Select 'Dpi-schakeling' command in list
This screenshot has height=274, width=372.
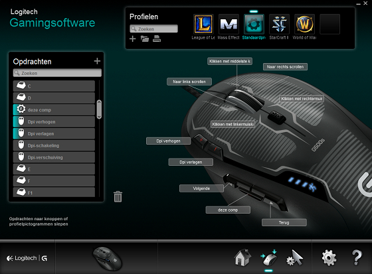point(54,145)
